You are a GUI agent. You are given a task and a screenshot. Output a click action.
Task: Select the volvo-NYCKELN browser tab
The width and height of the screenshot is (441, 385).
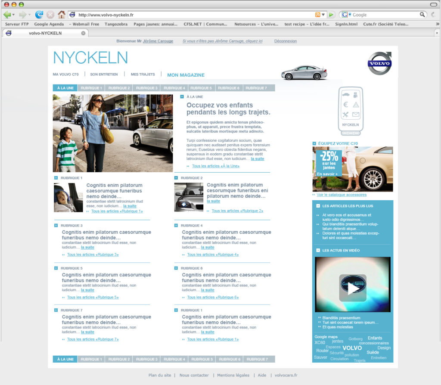coord(45,33)
